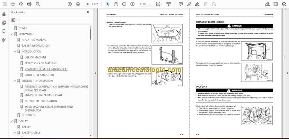Open the page fit options dropdown
Screen dimensions: 289x139
tap(159, 4)
